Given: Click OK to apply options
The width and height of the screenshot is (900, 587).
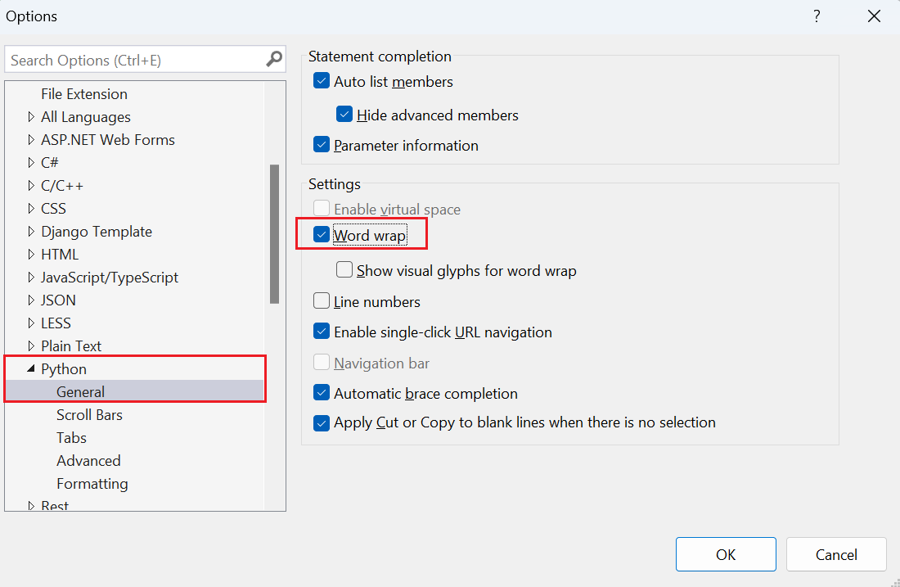Looking at the screenshot, I should point(726,554).
